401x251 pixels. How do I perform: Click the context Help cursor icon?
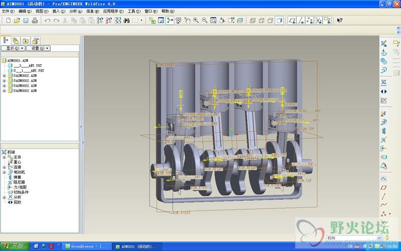pos(340,20)
